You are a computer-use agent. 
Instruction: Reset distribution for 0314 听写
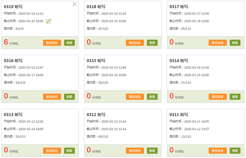[x=217, y=97]
